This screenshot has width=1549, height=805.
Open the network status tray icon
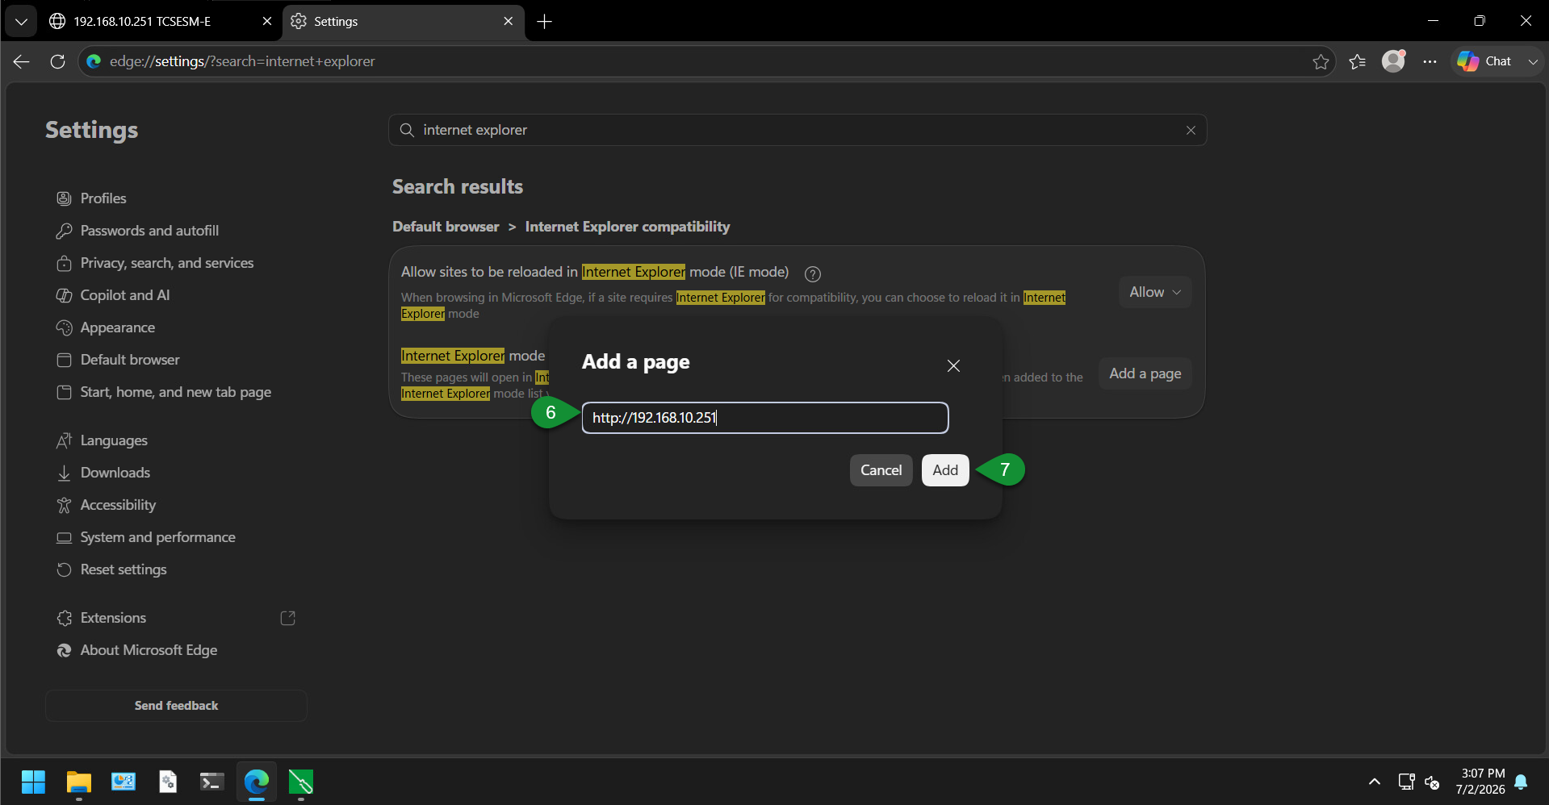1406,782
